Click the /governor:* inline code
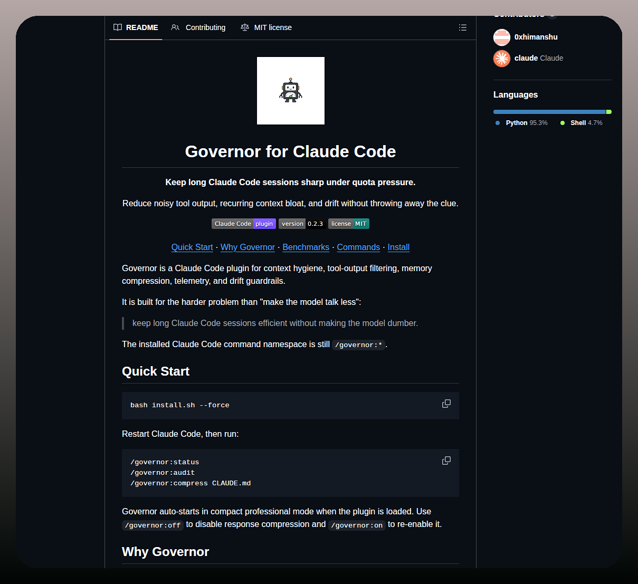The image size is (638, 584). click(359, 344)
